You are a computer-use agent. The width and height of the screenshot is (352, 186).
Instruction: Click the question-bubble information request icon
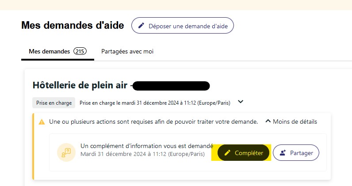click(66, 152)
